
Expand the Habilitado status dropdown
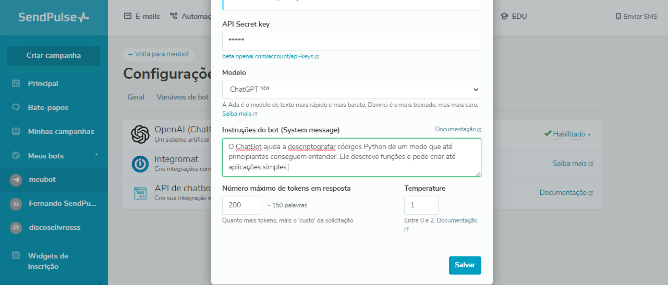point(572,134)
